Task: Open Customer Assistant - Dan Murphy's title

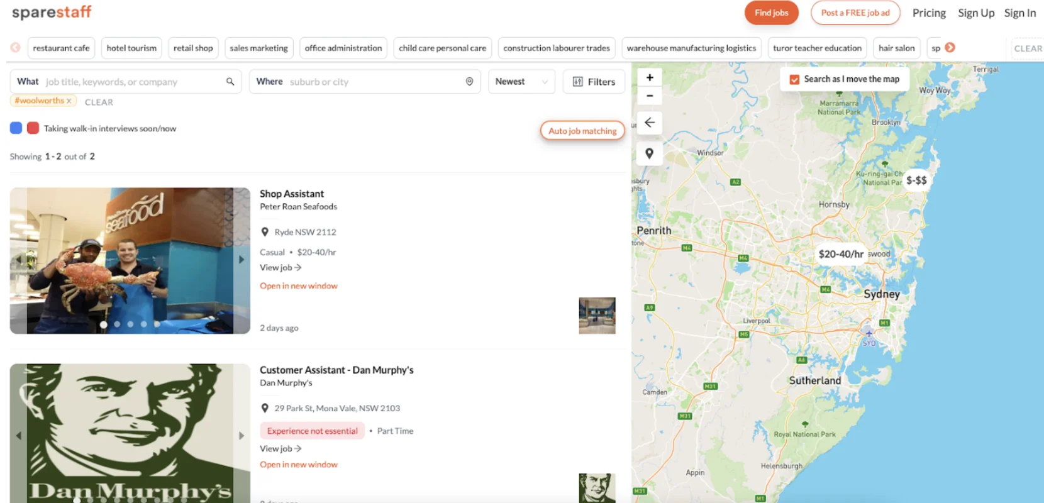Action: tap(336, 370)
